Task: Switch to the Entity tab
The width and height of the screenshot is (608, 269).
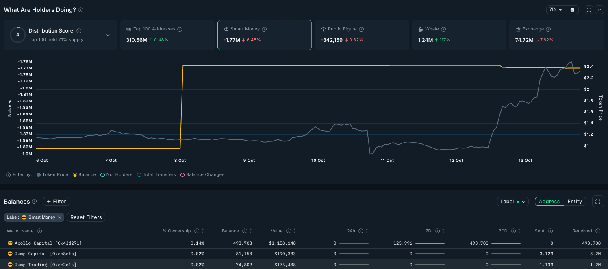Action: 575,201
